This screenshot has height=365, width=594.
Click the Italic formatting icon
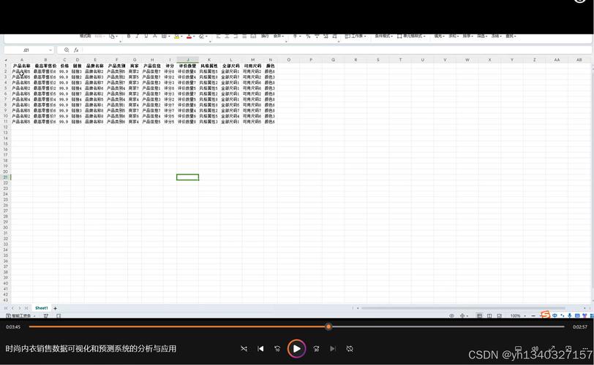(x=138, y=36)
